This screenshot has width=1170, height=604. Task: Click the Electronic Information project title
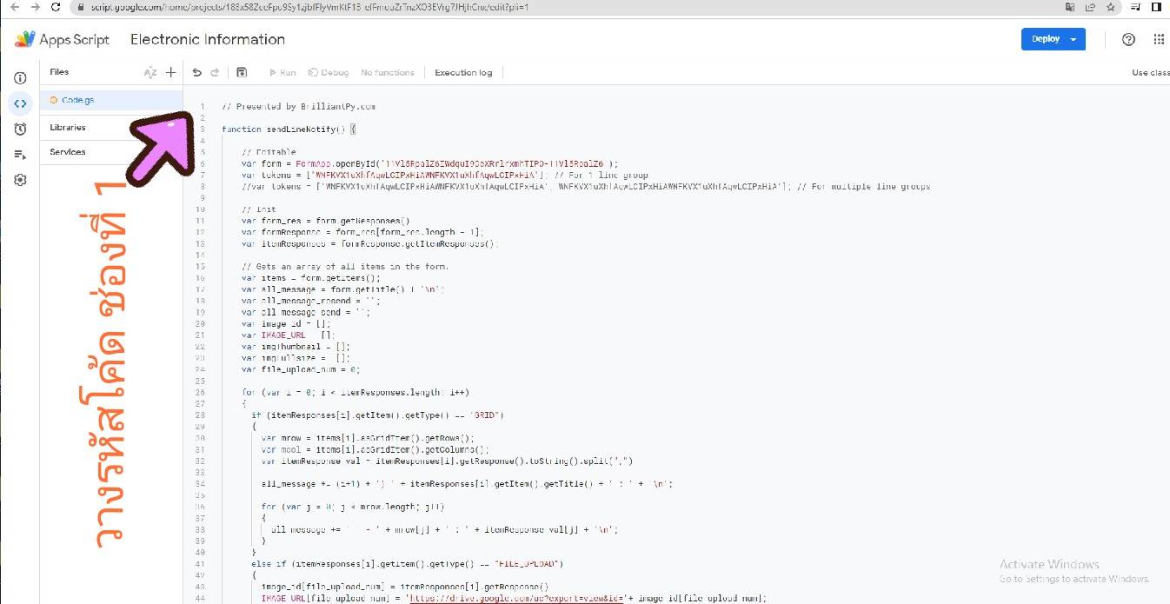click(208, 39)
